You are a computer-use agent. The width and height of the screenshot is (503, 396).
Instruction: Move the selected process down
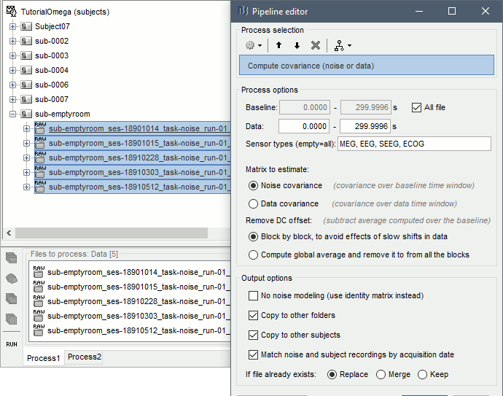coord(297,45)
